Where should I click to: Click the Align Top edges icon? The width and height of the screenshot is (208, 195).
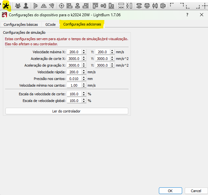click(95, 5)
